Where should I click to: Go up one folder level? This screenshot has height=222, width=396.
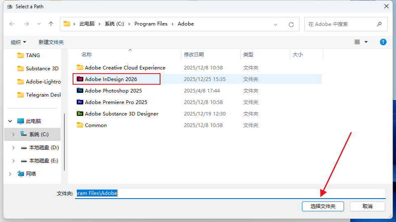click(51, 24)
